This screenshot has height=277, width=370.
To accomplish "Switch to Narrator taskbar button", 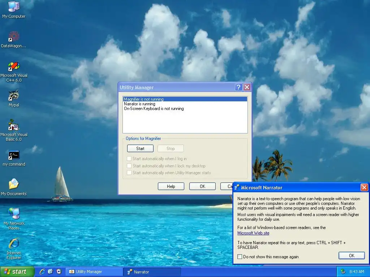I will pos(152,272).
